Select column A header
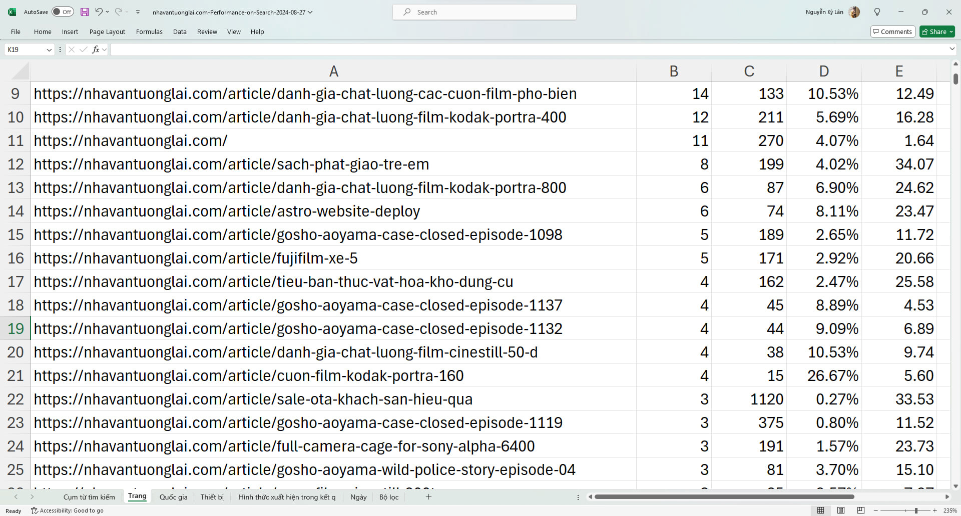The image size is (961, 516). click(x=333, y=71)
